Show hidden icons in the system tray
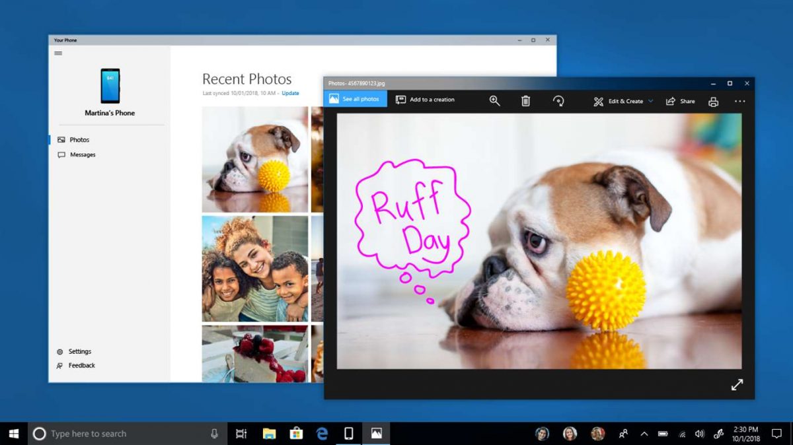The image size is (793, 445). (644, 434)
